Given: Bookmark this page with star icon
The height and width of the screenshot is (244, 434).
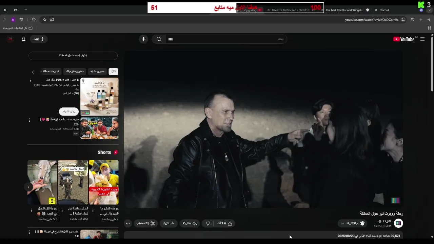Looking at the screenshot, I should (x=44, y=20).
